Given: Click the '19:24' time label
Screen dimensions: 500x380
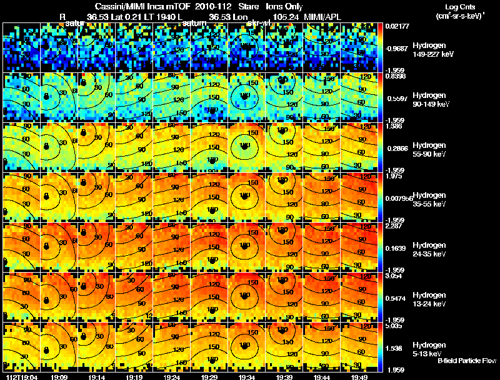Looking at the screenshot, I should 172,377.
